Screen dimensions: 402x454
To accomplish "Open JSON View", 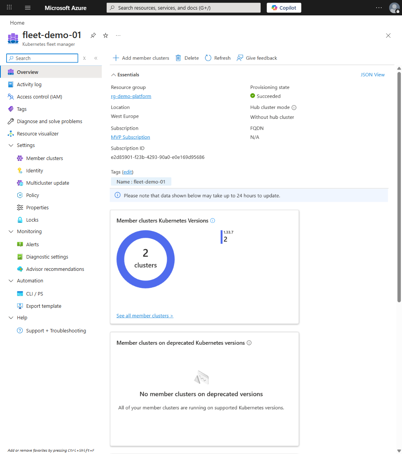I will click(372, 75).
